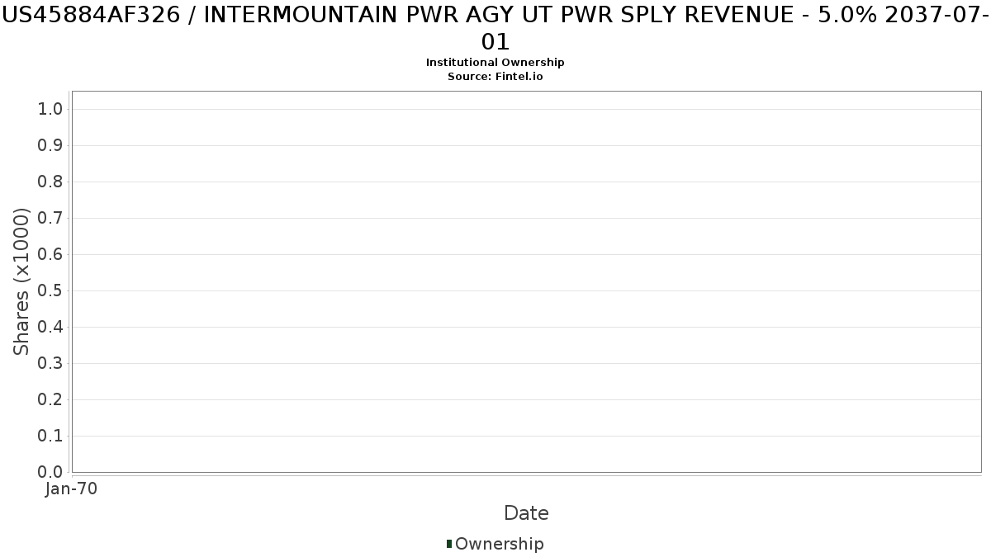Click the center of the empty plot area
The image size is (991, 557).
tap(526, 281)
